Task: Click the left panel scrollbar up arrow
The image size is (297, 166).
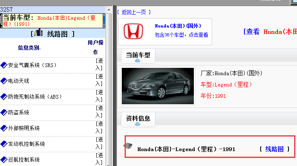Action: [x=109, y=9]
